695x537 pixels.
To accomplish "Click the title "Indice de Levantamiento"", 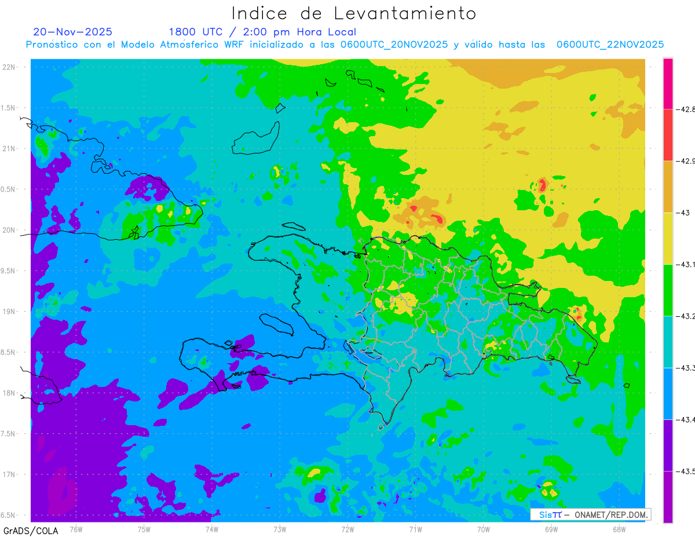I will [x=354, y=13].
